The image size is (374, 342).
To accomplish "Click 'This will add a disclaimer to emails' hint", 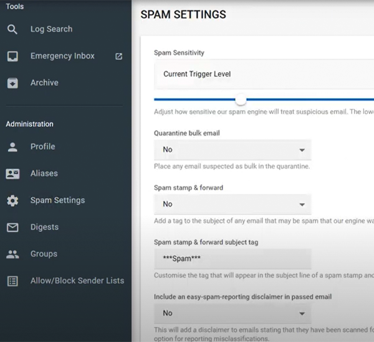I will coord(264,334).
